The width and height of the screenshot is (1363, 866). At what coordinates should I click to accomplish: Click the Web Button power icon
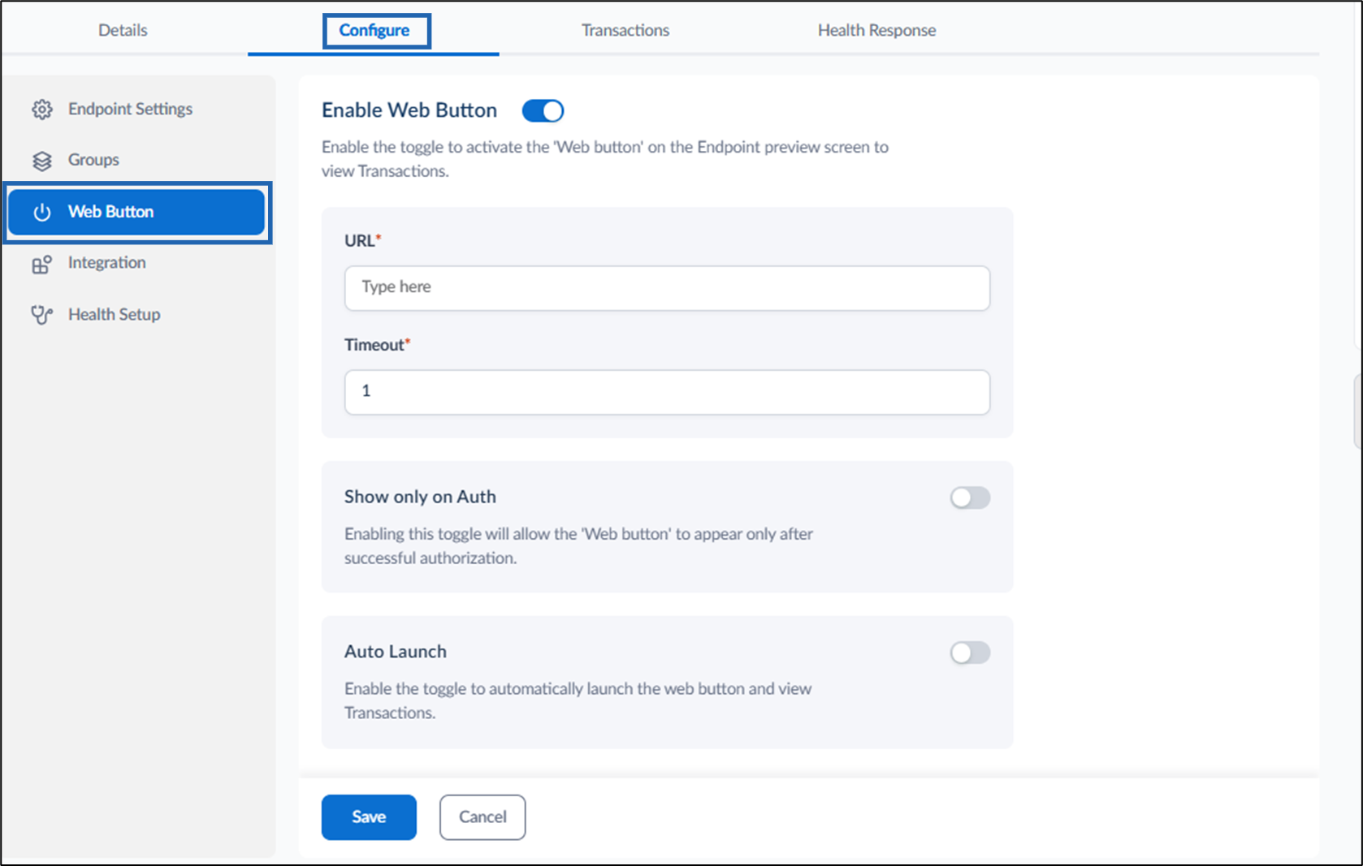(42, 212)
